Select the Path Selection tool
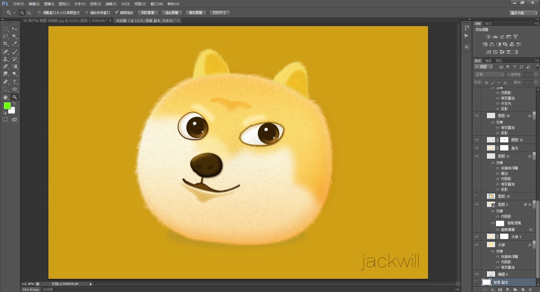The width and height of the screenshot is (540, 292). pyautogui.click(x=5, y=90)
